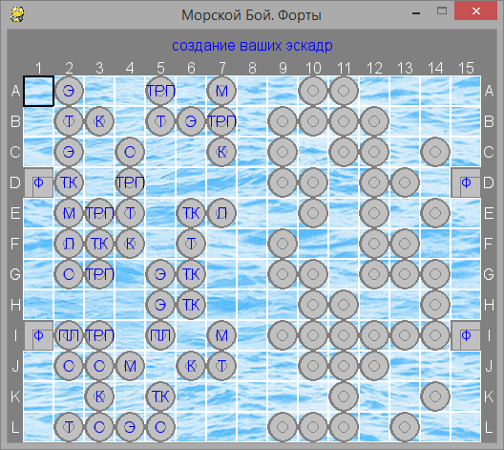Maximize the Морской Бой window

pos(442,11)
